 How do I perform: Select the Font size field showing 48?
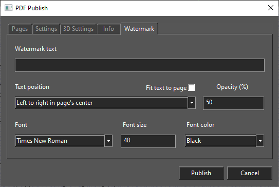(x=148, y=141)
